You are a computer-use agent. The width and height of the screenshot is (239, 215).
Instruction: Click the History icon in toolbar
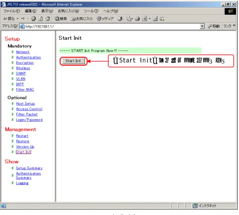click(x=120, y=19)
